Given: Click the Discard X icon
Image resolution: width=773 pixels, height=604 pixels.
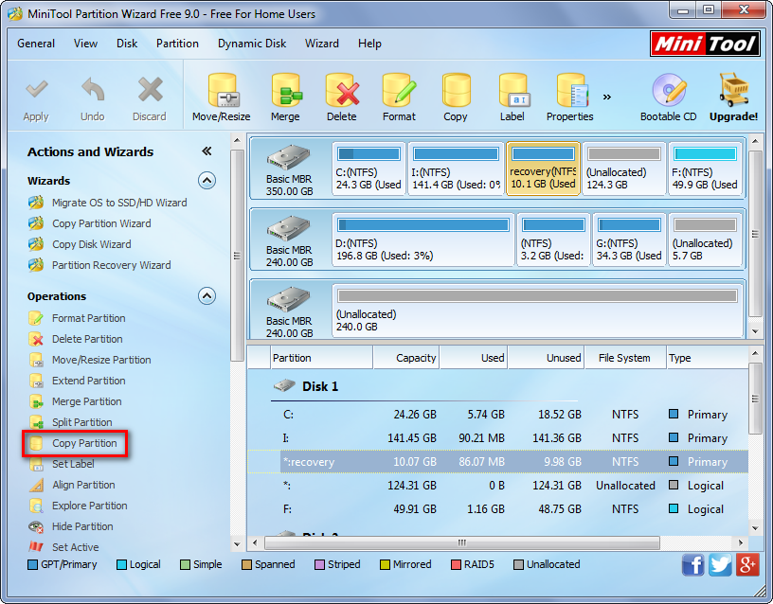Looking at the screenshot, I should (x=150, y=90).
